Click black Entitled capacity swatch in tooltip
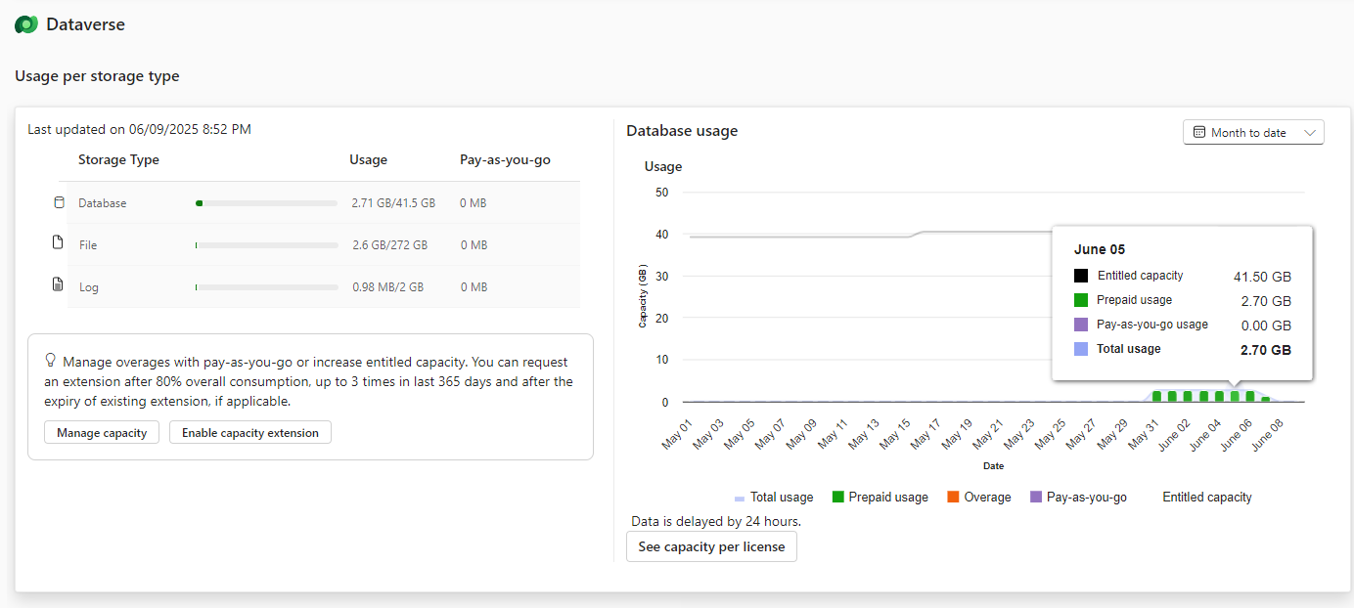The width and height of the screenshot is (1354, 608). point(1081,277)
